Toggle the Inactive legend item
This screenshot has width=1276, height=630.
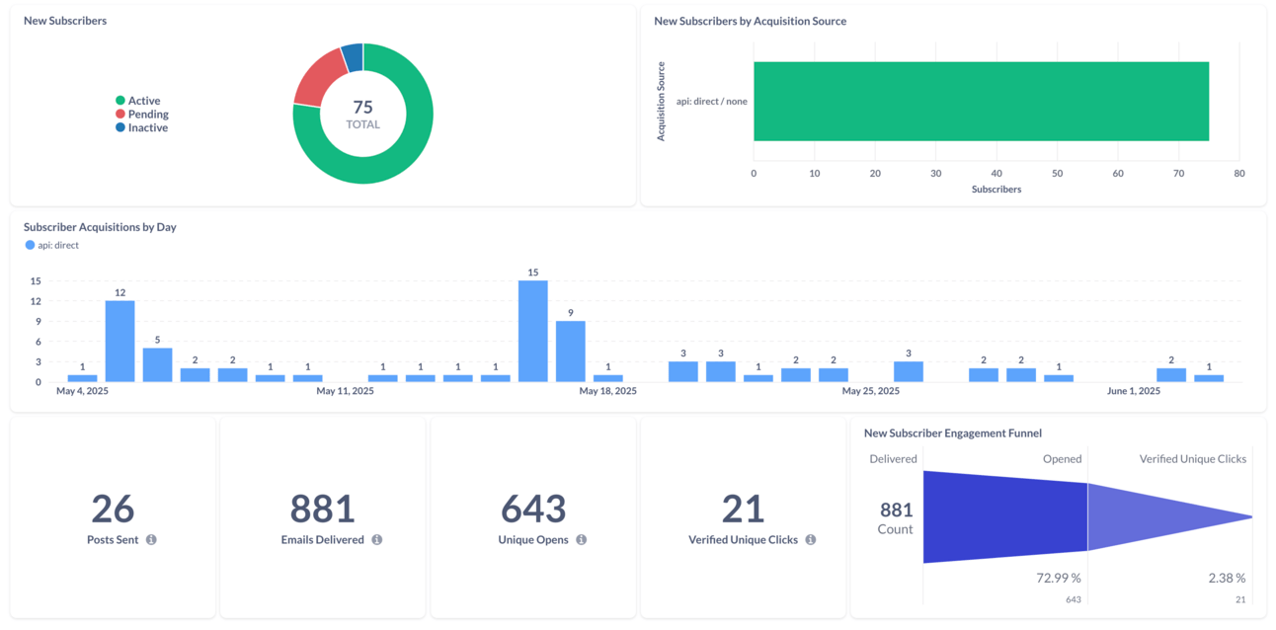tap(141, 127)
